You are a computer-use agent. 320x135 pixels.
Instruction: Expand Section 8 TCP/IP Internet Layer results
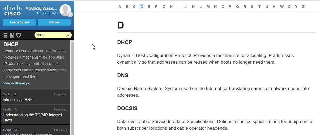(35, 114)
